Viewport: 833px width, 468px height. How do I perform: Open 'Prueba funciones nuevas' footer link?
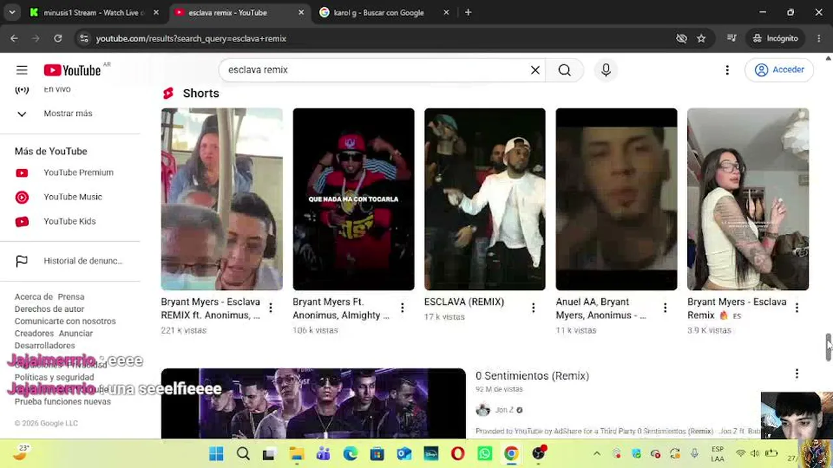62,402
